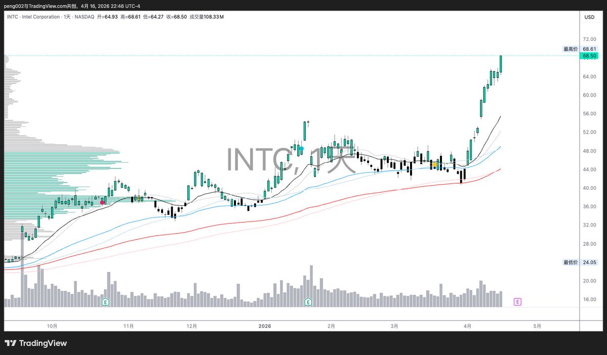Click the low value 64.27 in legend

pos(157,17)
